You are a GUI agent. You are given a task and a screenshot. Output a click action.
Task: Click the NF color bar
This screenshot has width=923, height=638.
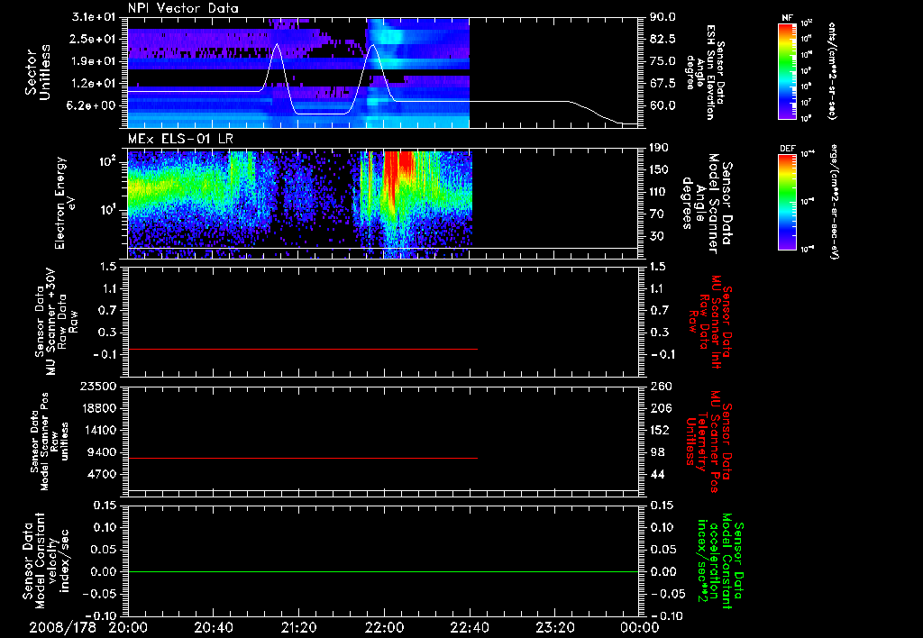pyautogui.click(x=787, y=70)
